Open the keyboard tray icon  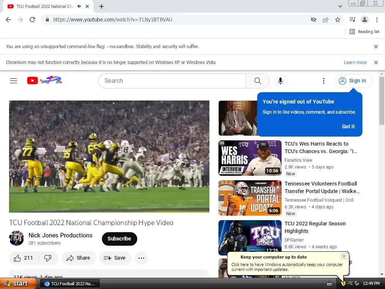329,284
